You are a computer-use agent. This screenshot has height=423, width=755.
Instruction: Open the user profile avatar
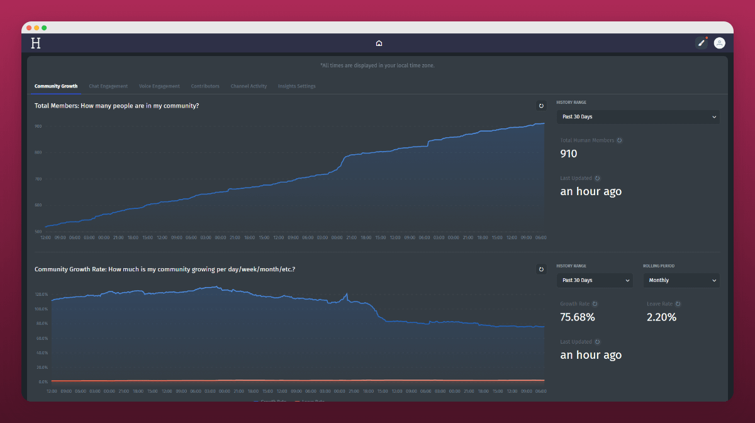pyautogui.click(x=719, y=43)
